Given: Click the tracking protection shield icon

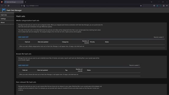Looking at the screenshot, I should tap(22, 6).
